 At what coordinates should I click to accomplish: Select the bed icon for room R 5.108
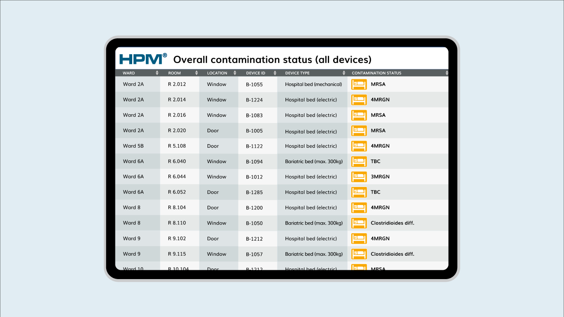pyautogui.click(x=359, y=146)
